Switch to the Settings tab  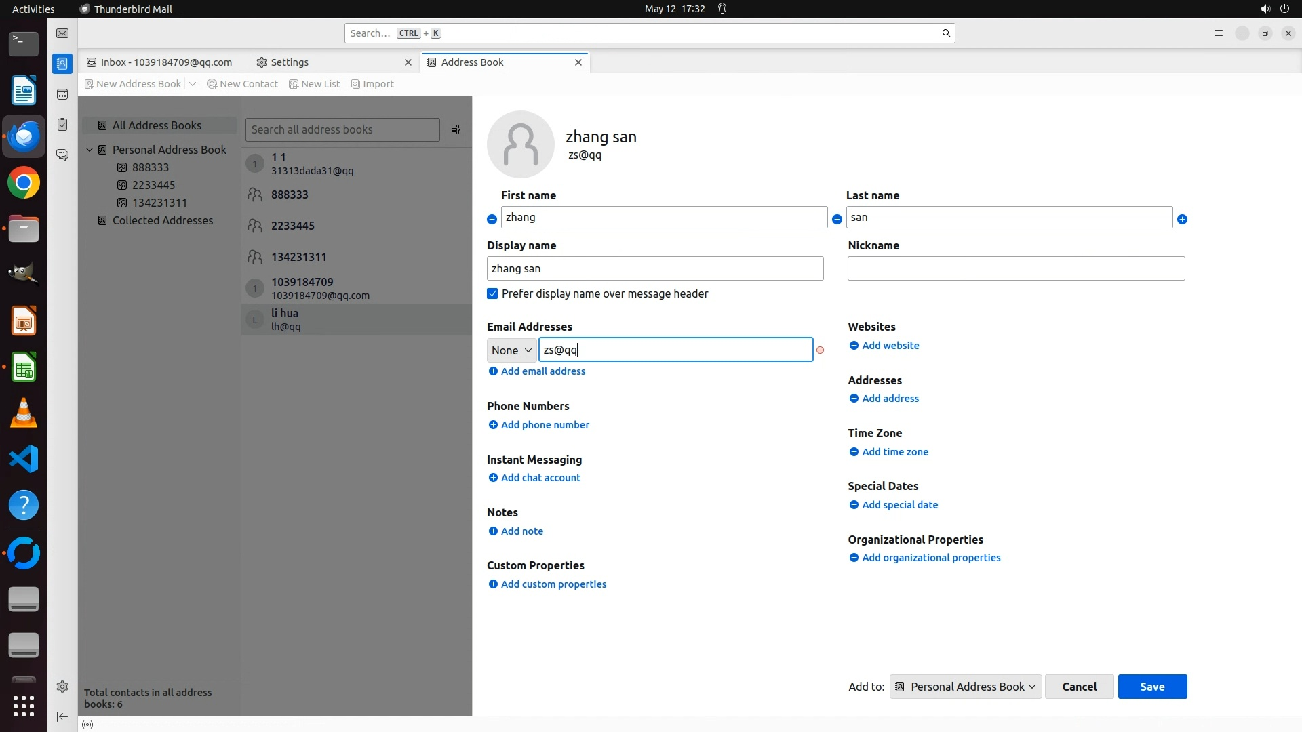[x=290, y=62]
